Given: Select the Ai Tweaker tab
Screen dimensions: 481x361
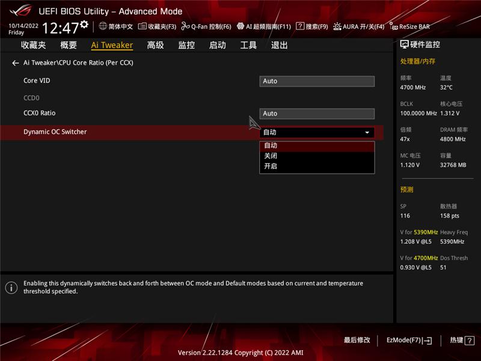Looking at the screenshot, I should coord(112,45).
